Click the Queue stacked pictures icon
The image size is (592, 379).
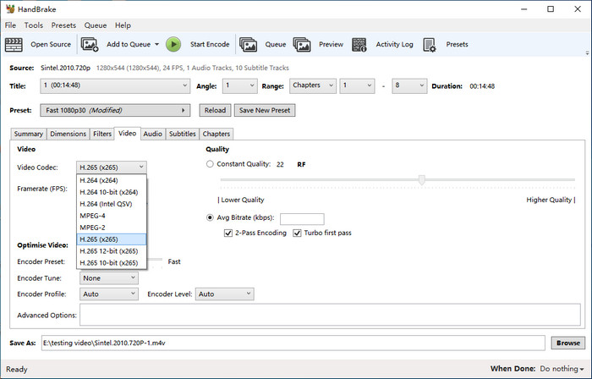248,45
